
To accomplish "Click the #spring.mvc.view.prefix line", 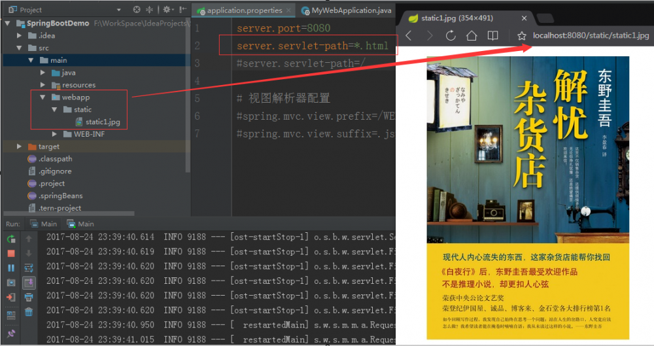I will pos(315,116).
